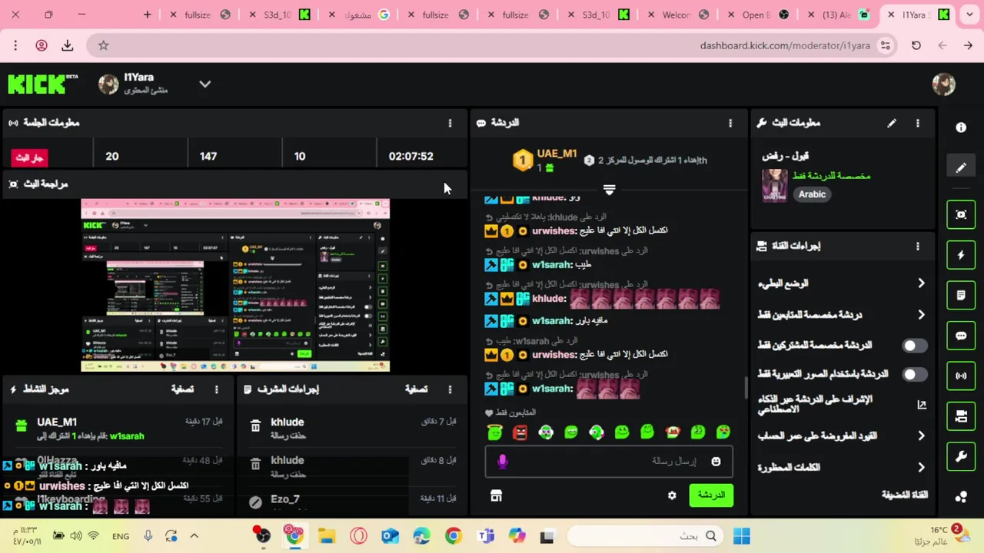Reload the page with browser refresh

pyautogui.click(x=916, y=45)
